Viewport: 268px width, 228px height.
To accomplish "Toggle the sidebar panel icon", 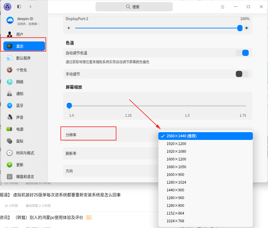I will pos(19,7).
